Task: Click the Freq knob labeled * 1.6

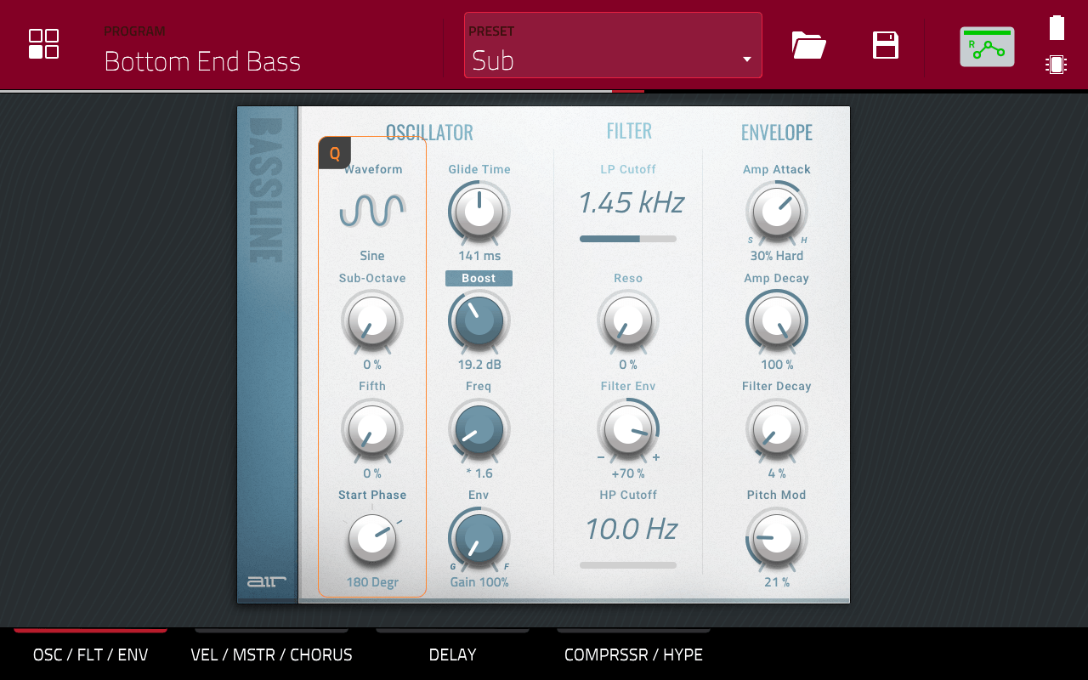Action: tap(479, 431)
